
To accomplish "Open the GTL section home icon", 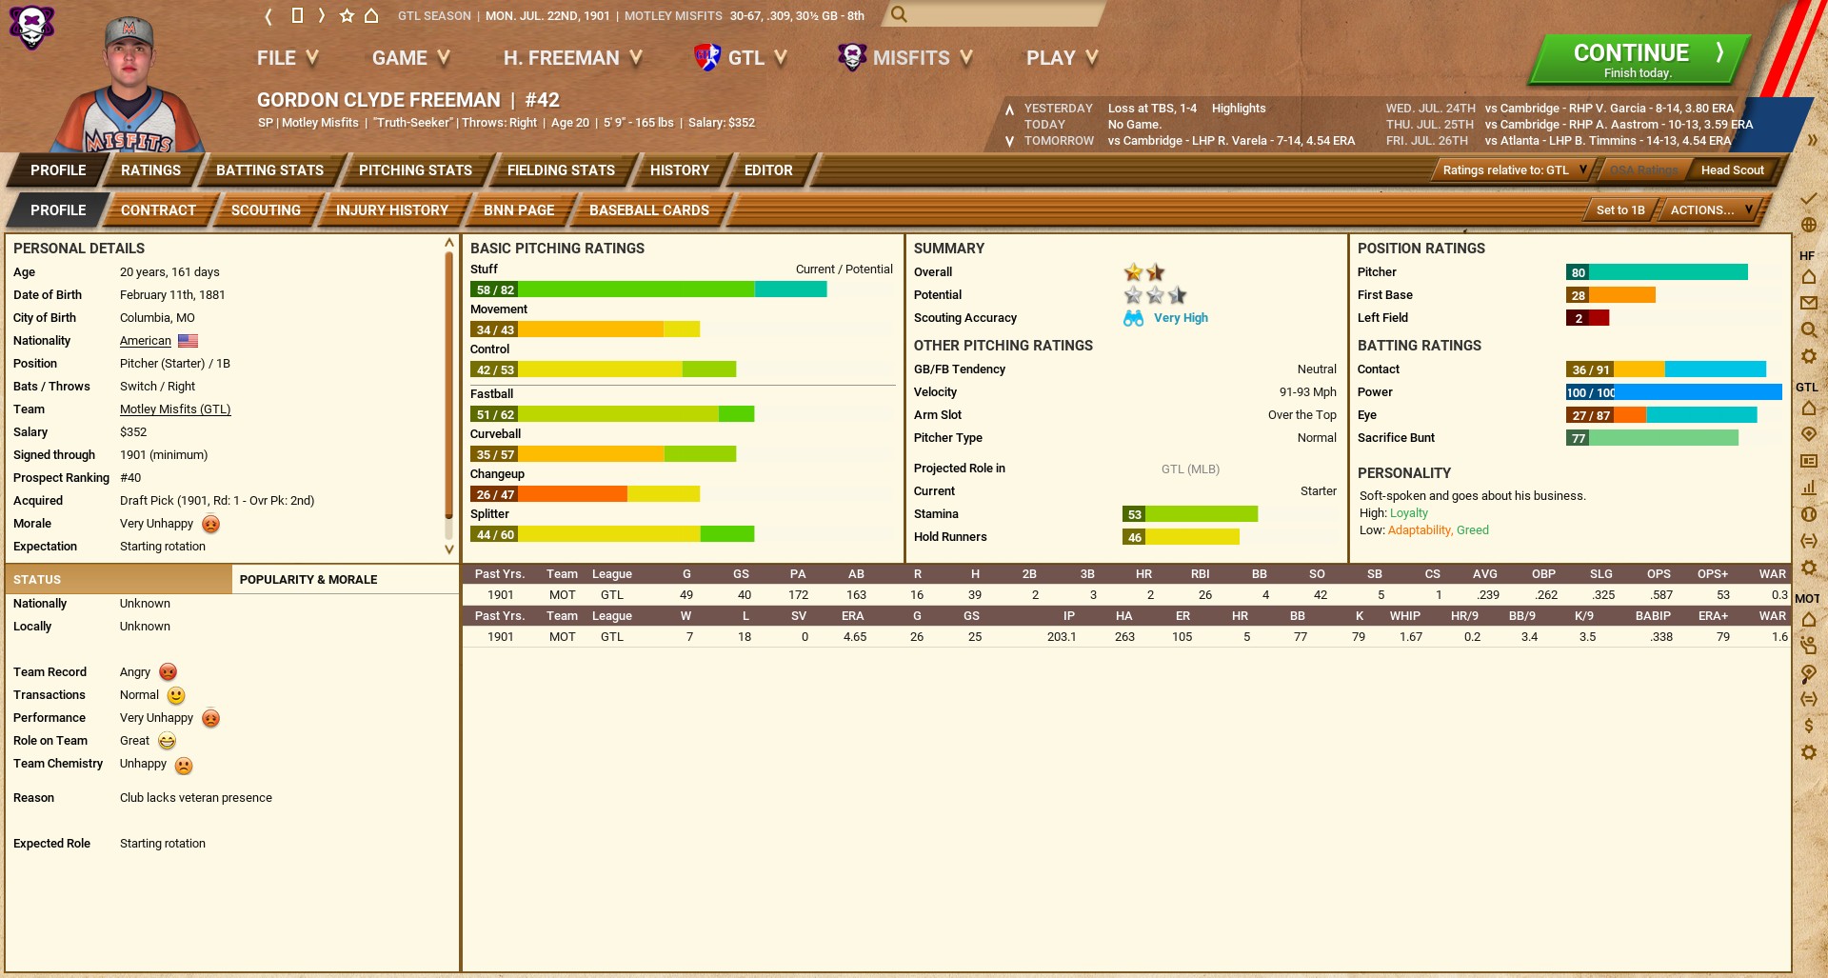I will pos(1809,408).
